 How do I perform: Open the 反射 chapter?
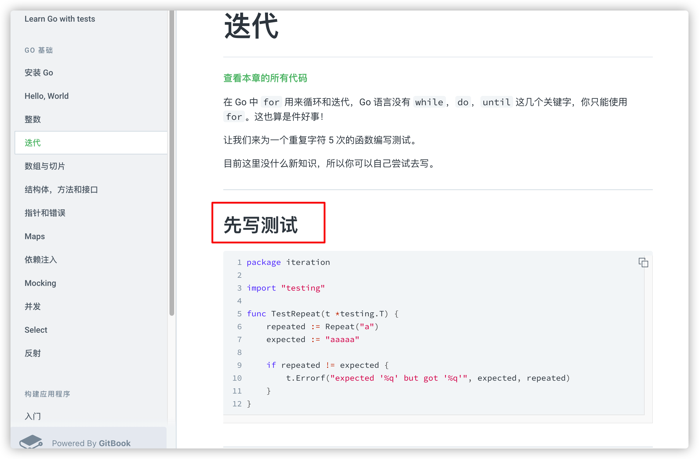[33, 353]
